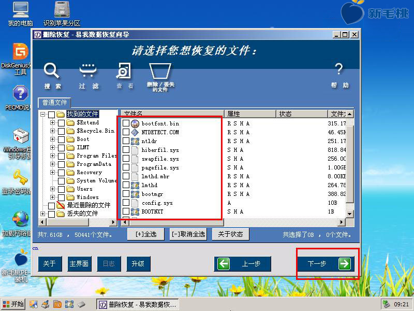This screenshot has width=414, height=311.
Task: Click the Deselect All ([-]取消全选) button
Action: point(188,234)
